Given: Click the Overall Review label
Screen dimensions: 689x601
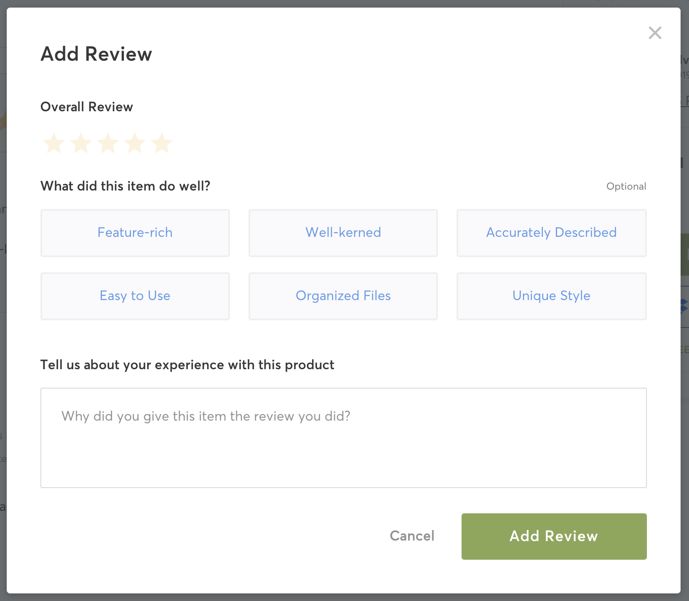Looking at the screenshot, I should tap(87, 107).
